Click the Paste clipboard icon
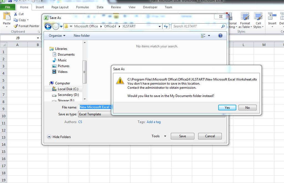This screenshot has width=284, height=183. [7, 16]
